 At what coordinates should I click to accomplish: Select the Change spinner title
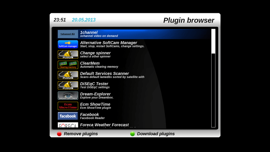click(x=95, y=53)
